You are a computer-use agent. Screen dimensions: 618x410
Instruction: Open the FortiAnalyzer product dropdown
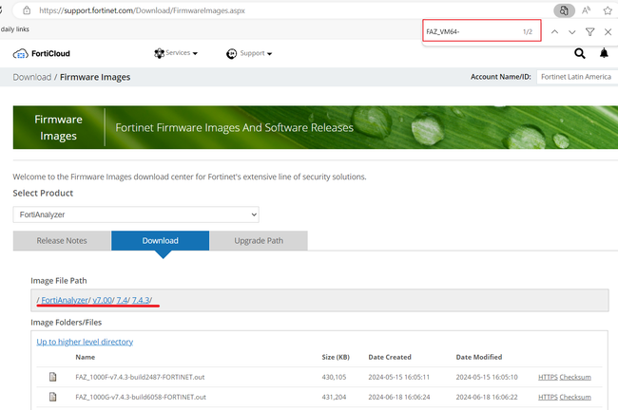tap(136, 214)
